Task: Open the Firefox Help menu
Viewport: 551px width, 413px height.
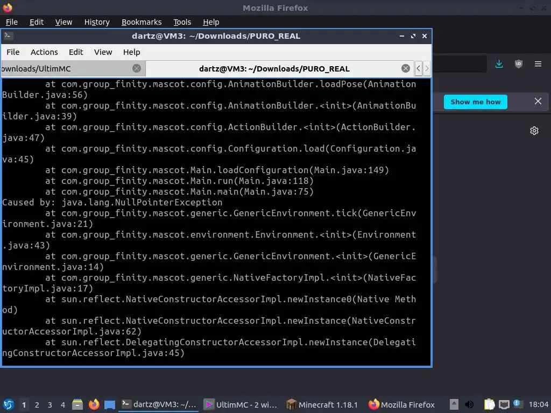Action: pyautogui.click(x=211, y=22)
